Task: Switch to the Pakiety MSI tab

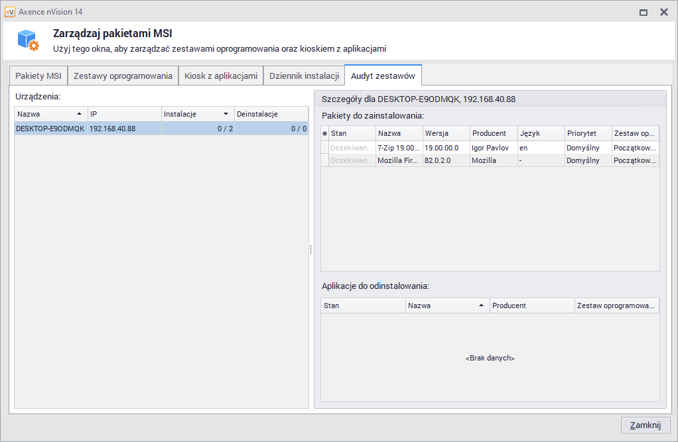Action: [38, 76]
